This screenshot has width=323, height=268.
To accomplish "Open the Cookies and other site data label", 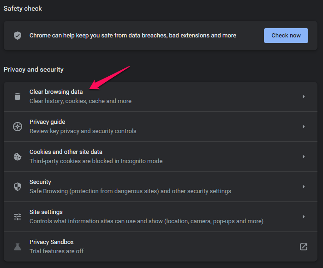I will (66, 152).
